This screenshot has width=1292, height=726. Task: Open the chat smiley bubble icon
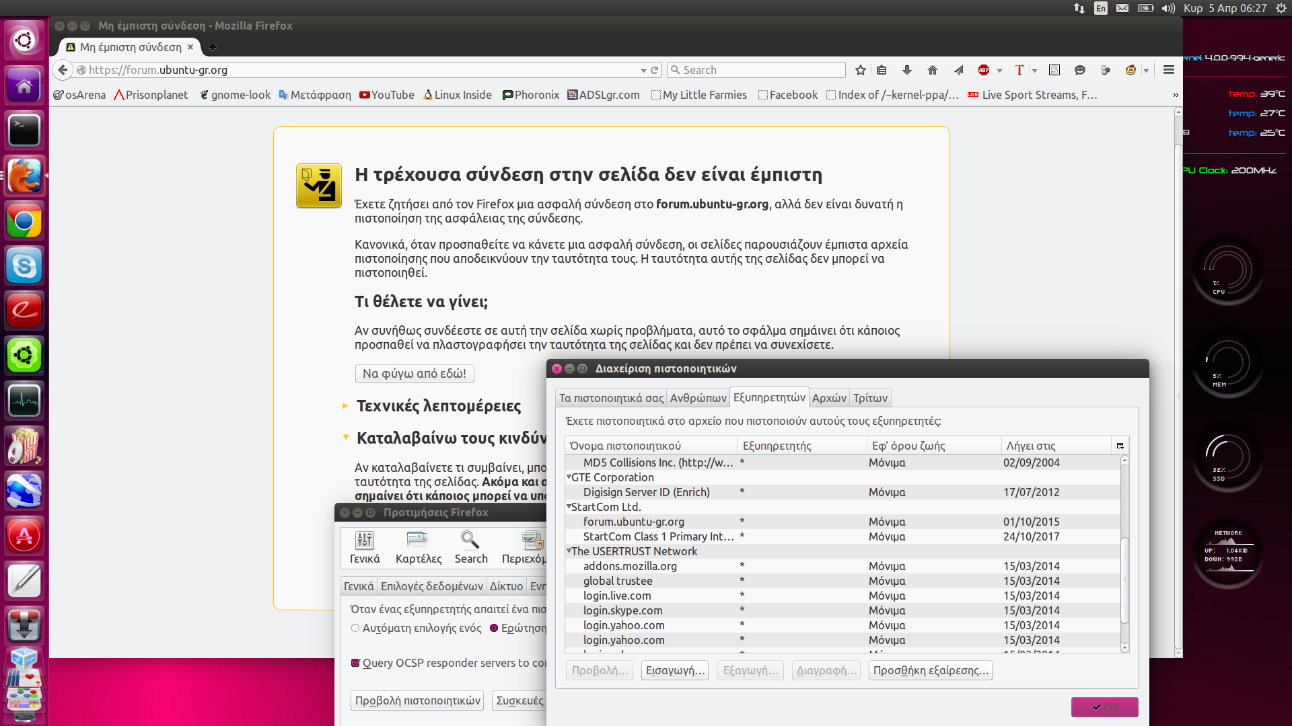pos(1080,70)
